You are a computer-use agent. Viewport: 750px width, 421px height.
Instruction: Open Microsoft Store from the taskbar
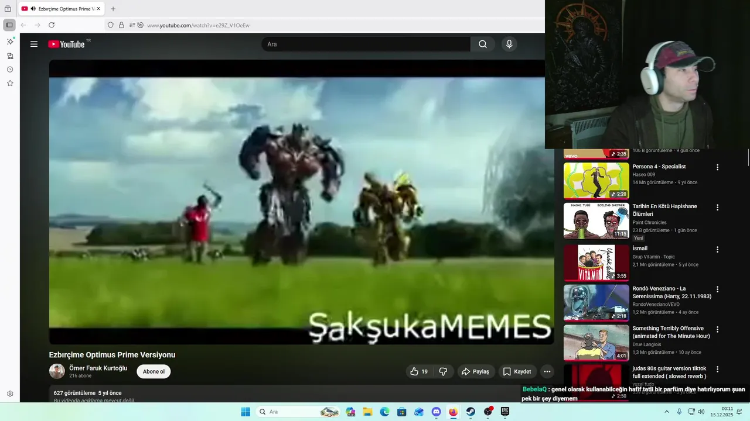click(x=401, y=412)
